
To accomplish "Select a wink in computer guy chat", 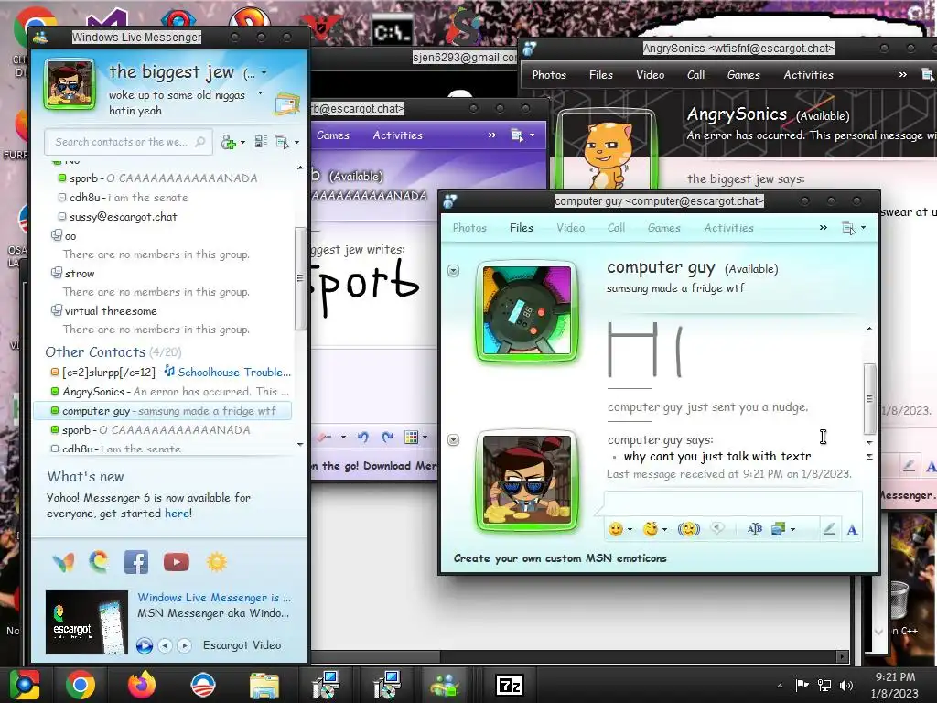I will [x=651, y=529].
